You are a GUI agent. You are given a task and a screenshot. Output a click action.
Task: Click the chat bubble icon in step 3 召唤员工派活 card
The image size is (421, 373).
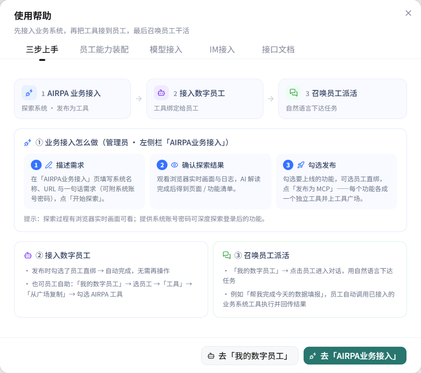[x=293, y=93]
